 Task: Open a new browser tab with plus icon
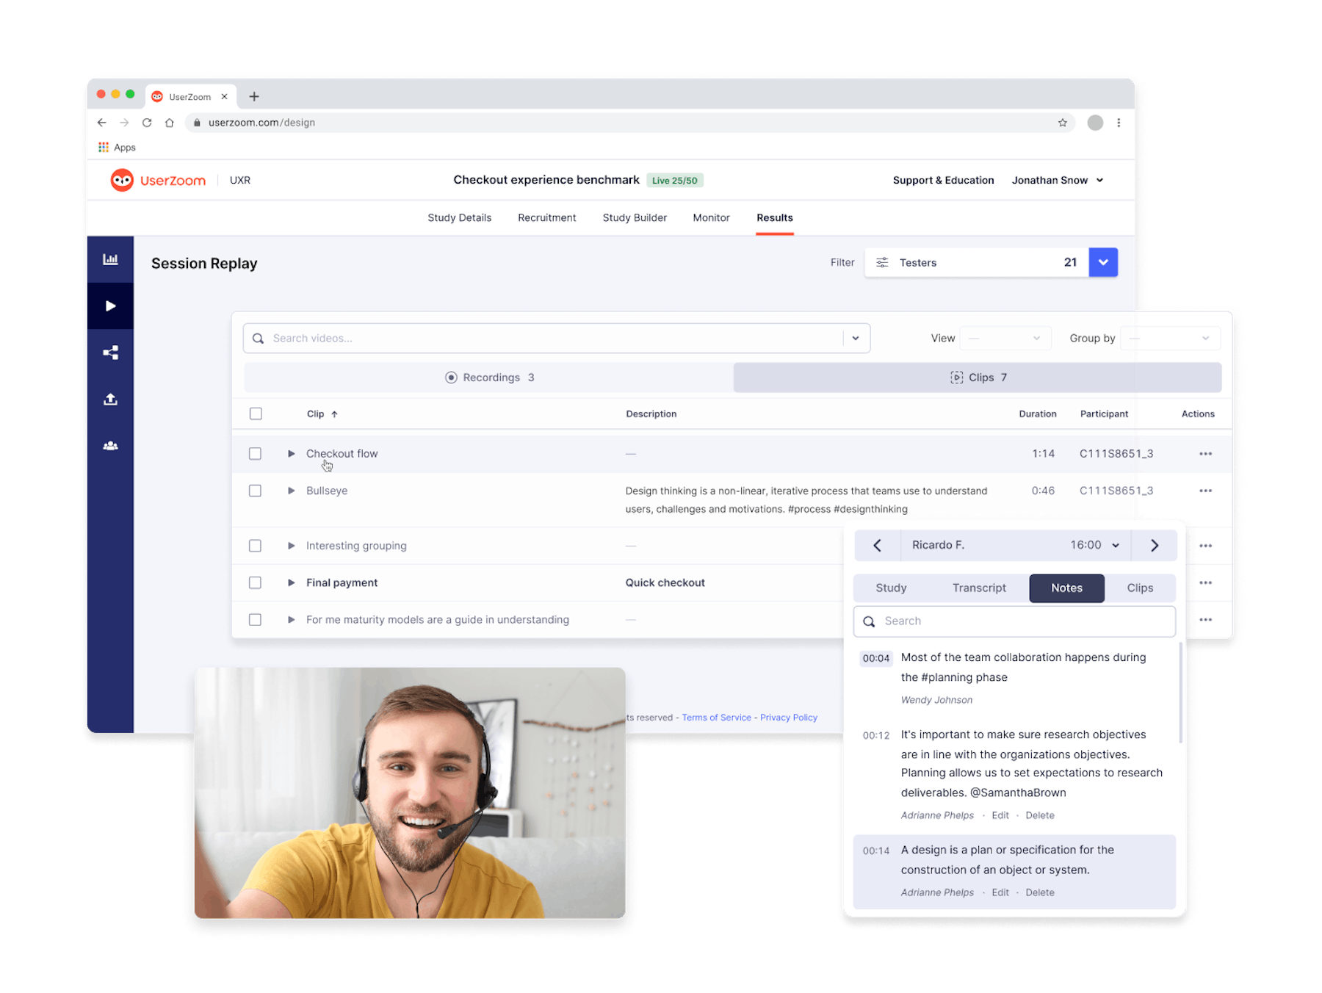(254, 96)
